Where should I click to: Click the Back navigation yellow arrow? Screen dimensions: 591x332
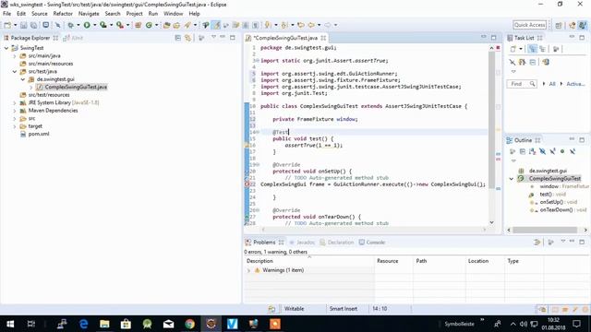coord(311,25)
